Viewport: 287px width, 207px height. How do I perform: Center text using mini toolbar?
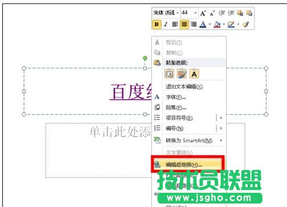pyautogui.click(x=184, y=25)
